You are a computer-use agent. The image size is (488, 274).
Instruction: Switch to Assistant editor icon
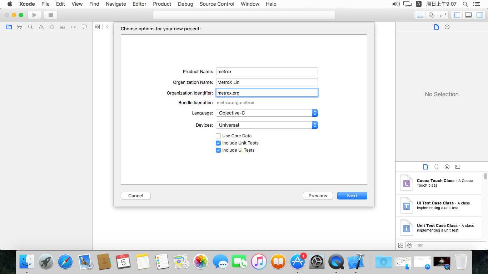tap(432, 15)
